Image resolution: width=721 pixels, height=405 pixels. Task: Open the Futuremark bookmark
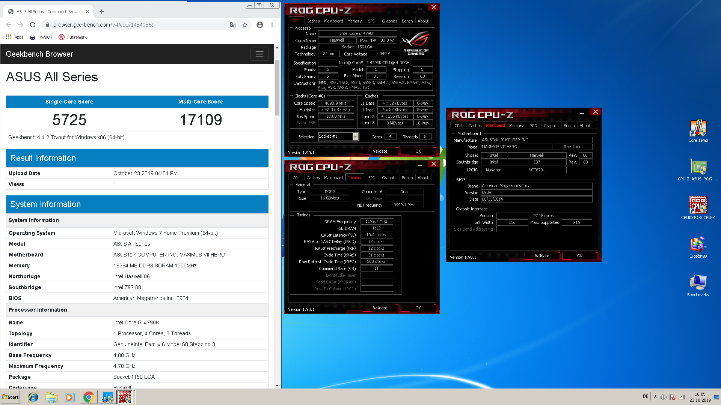tap(73, 37)
